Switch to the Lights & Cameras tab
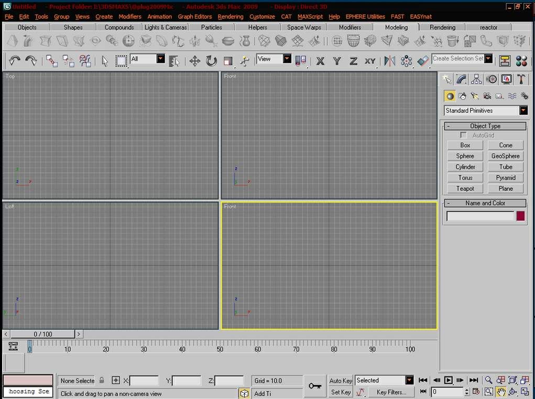The image size is (535, 399). (x=166, y=27)
